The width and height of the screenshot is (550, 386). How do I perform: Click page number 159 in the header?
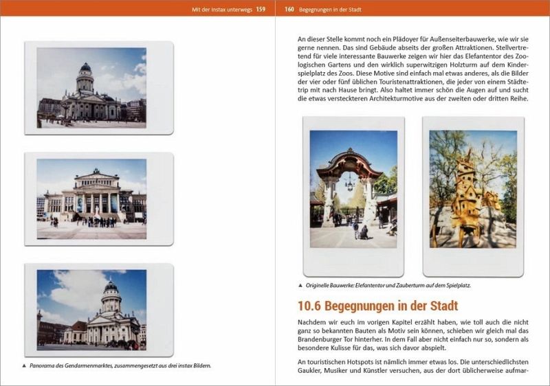(x=260, y=10)
